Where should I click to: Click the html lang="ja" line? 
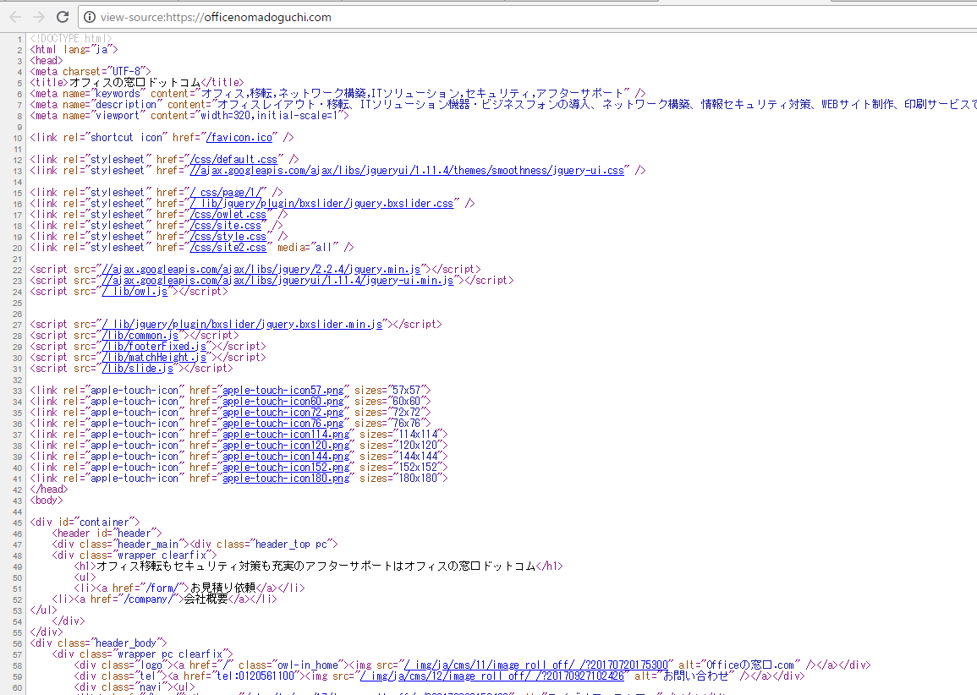click(74, 50)
